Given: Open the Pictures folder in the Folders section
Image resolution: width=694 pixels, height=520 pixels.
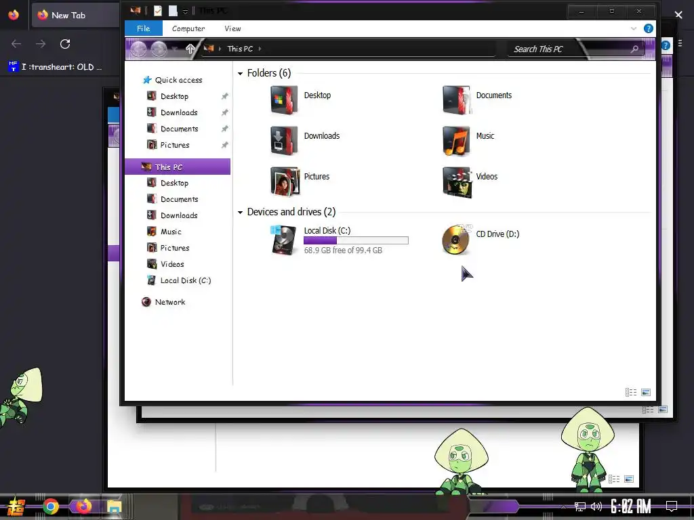Looking at the screenshot, I should 284,181.
